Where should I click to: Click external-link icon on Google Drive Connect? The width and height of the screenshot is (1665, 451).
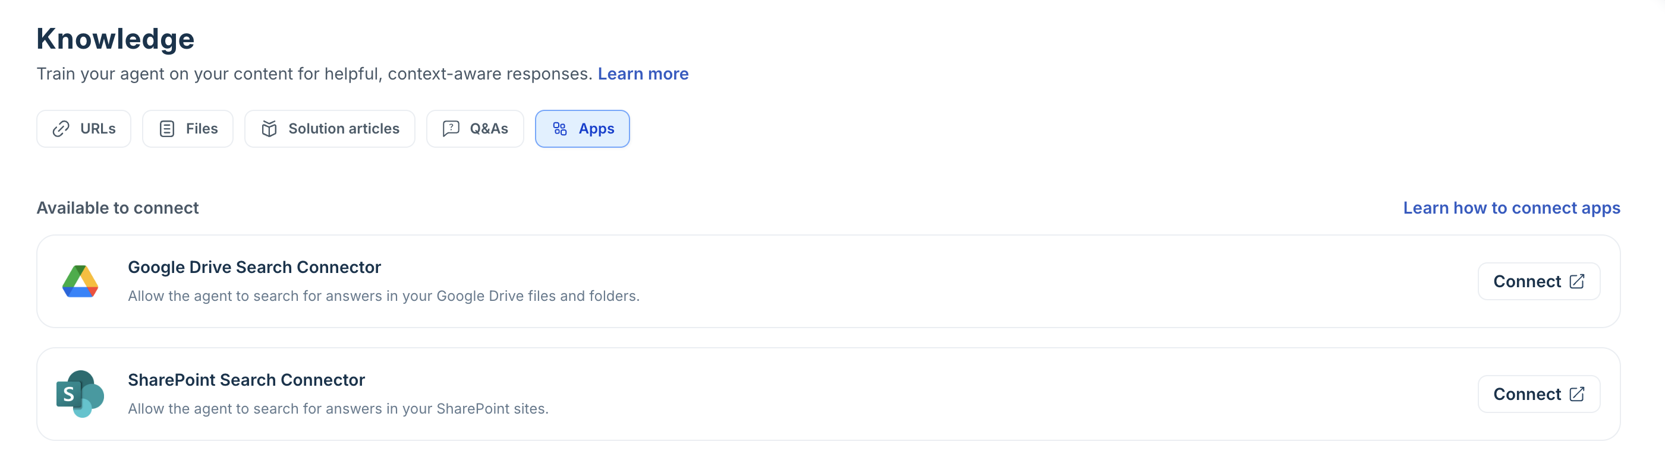tap(1577, 281)
